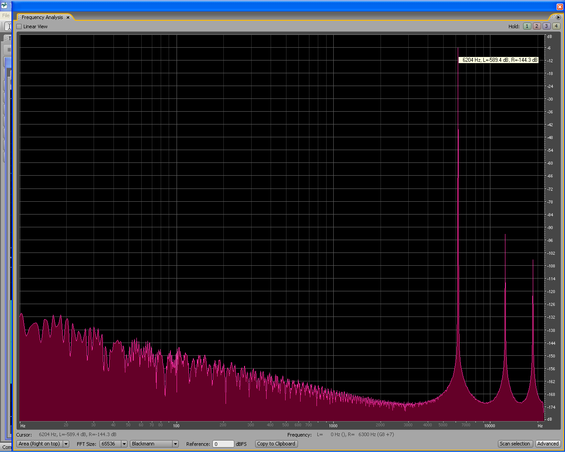Click the 6300 Hz (G8 +7) frequency readout
Image resolution: width=565 pixels, height=452 pixels.
pos(376,434)
